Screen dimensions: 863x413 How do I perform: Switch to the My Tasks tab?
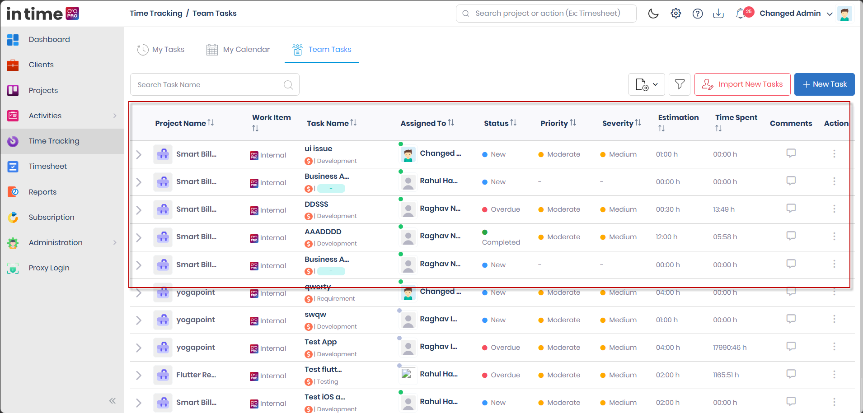[161, 50]
